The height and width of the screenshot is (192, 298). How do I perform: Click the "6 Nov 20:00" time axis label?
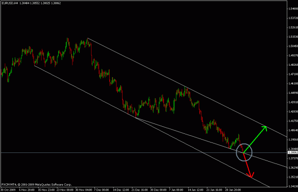coord(27,190)
